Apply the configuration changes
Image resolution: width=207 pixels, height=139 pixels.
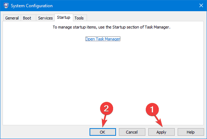(161, 132)
